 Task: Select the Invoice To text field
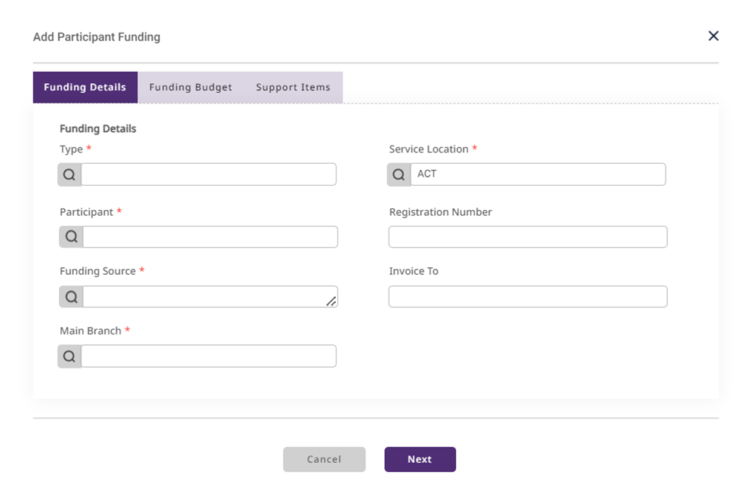pyautogui.click(x=528, y=297)
